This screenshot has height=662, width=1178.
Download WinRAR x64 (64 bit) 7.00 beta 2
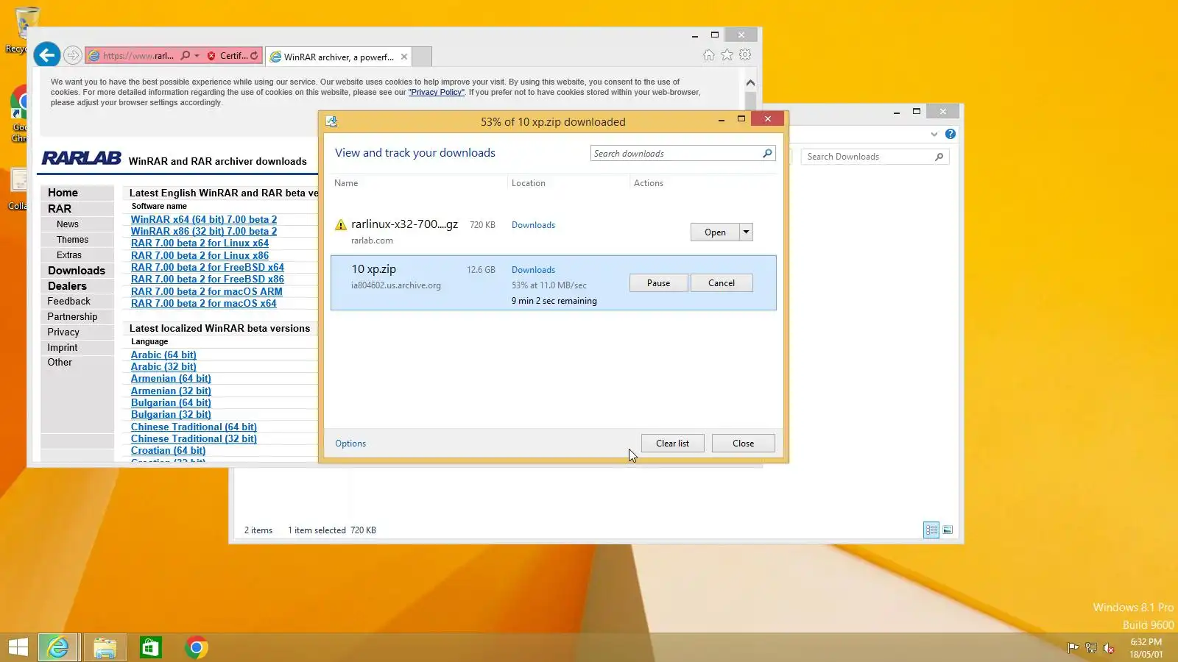pos(204,219)
